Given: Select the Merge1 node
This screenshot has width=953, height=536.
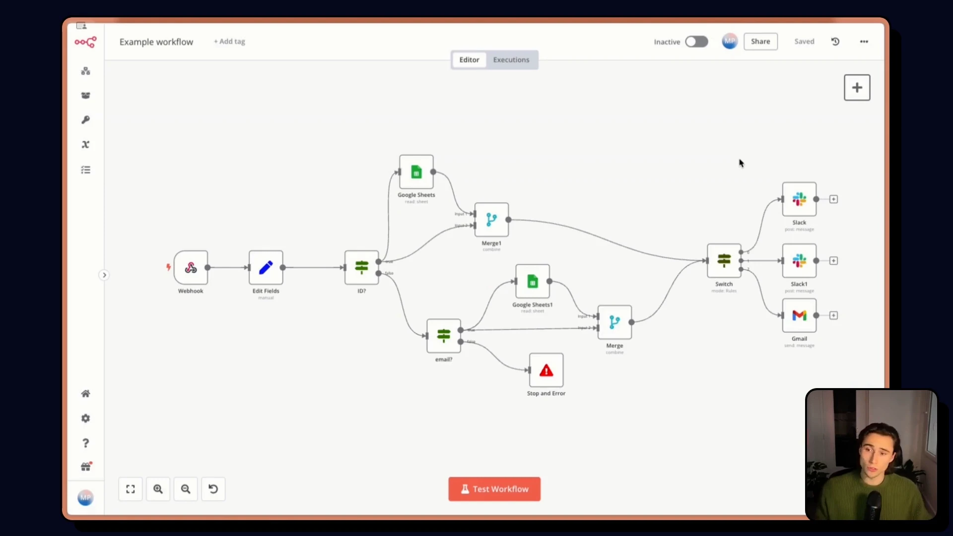Looking at the screenshot, I should tap(491, 220).
